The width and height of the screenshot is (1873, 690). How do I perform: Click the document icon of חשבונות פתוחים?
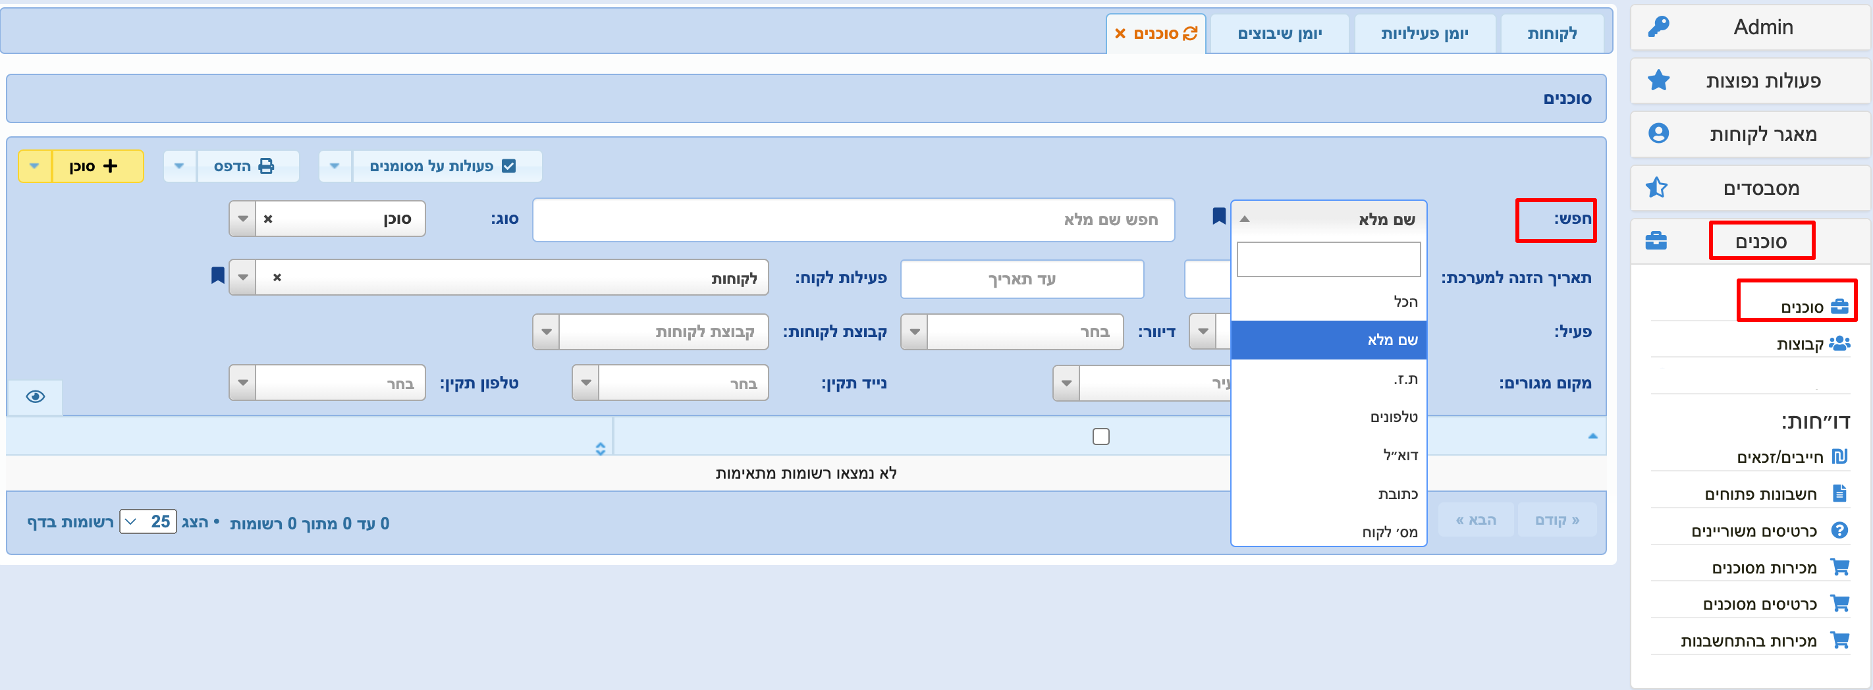(1839, 494)
